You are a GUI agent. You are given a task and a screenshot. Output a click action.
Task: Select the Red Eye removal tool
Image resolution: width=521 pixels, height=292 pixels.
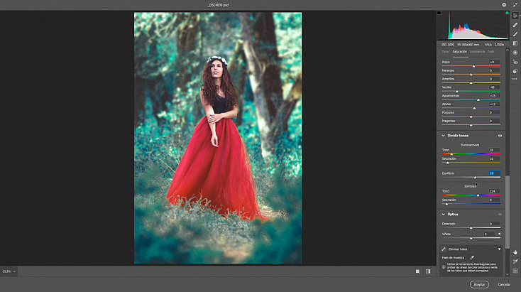[x=515, y=62]
